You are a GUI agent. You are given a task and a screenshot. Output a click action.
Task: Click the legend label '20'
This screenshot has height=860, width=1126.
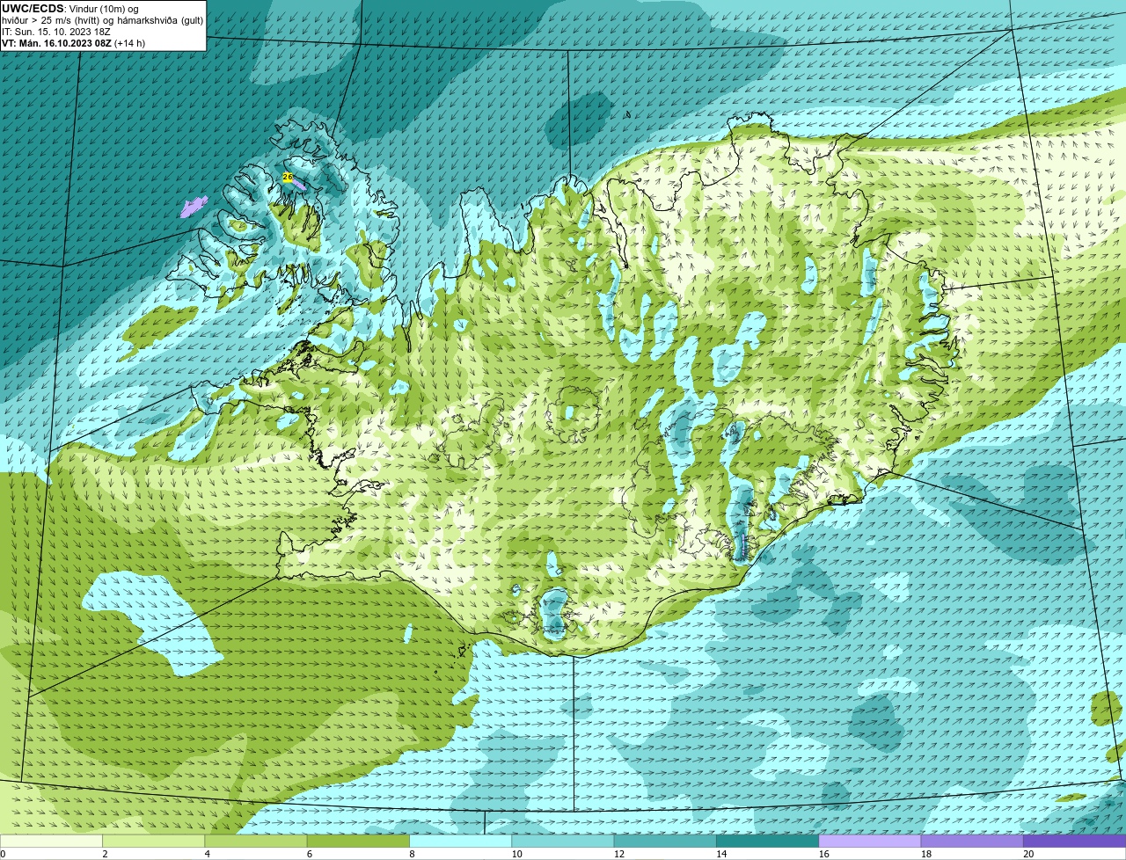tap(1028, 854)
